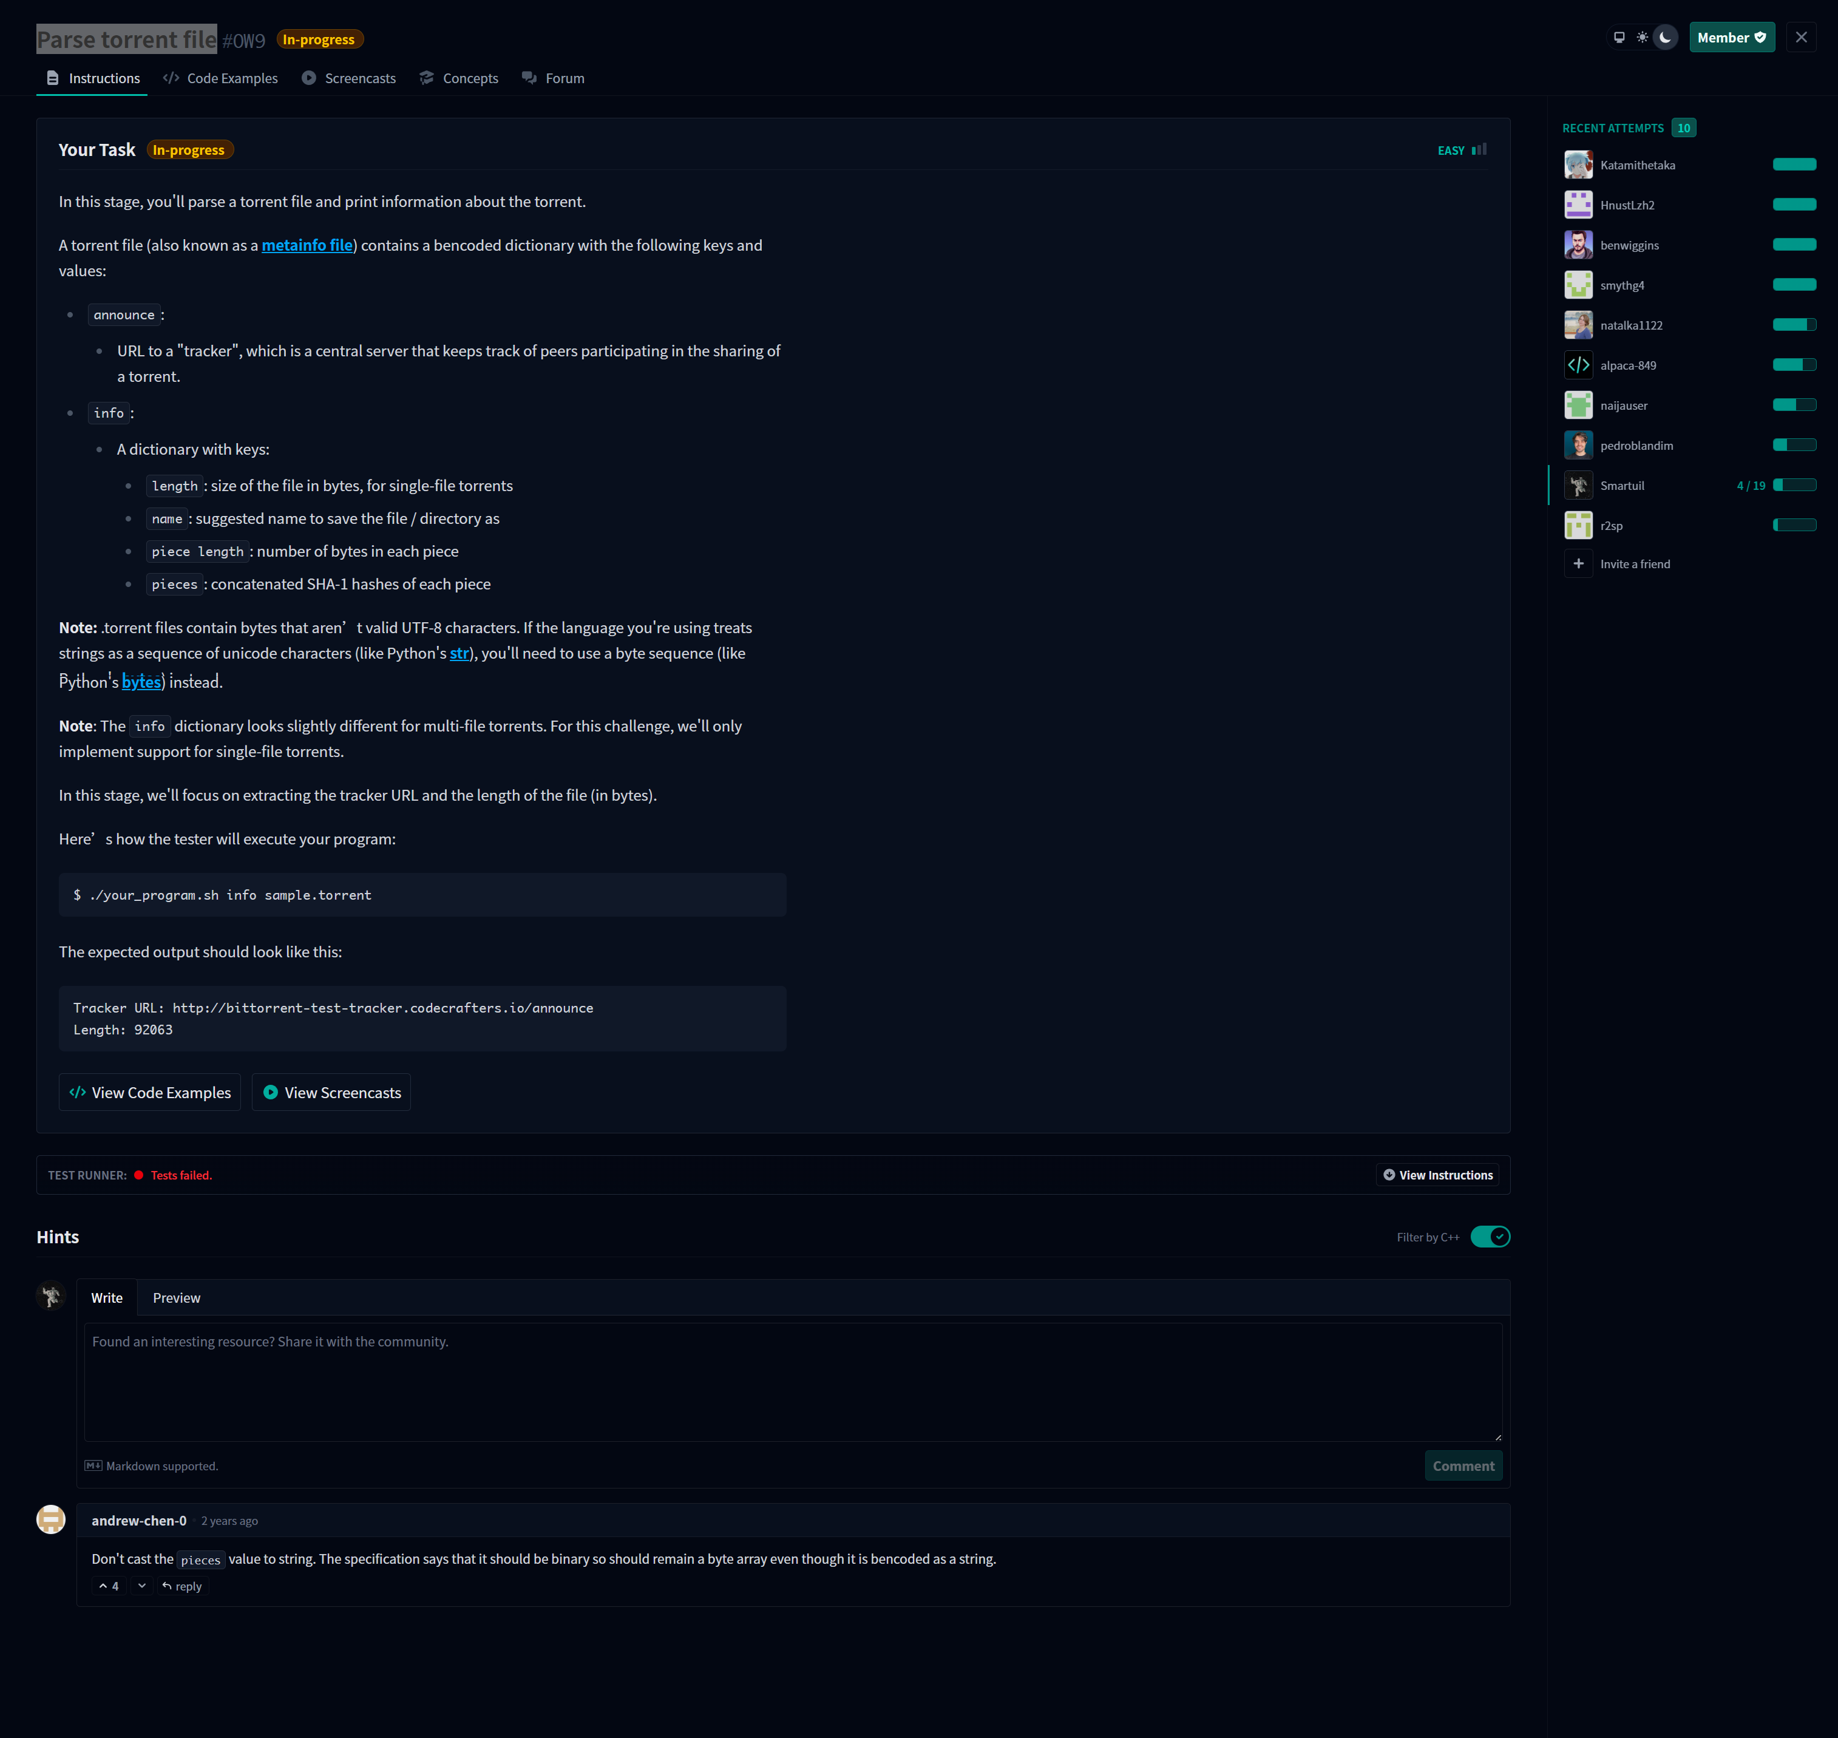Select the dark theme moon icon
The width and height of the screenshot is (1838, 1738).
1666,38
